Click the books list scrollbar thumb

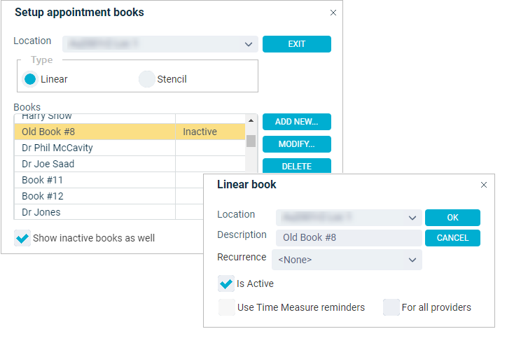[251, 141]
